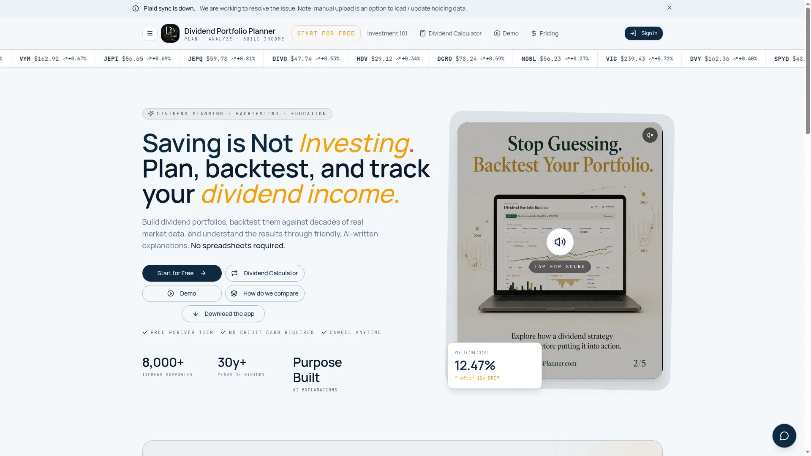Open the hamburger menu button
This screenshot has width=811, height=456.
pyautogui.click(x=150, y=33)
